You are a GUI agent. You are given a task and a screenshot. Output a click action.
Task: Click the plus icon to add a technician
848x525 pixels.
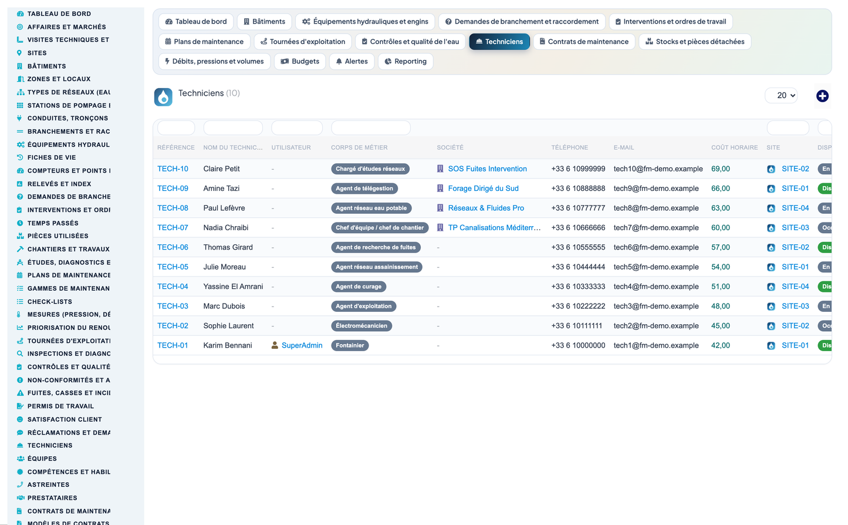[822, 96]
